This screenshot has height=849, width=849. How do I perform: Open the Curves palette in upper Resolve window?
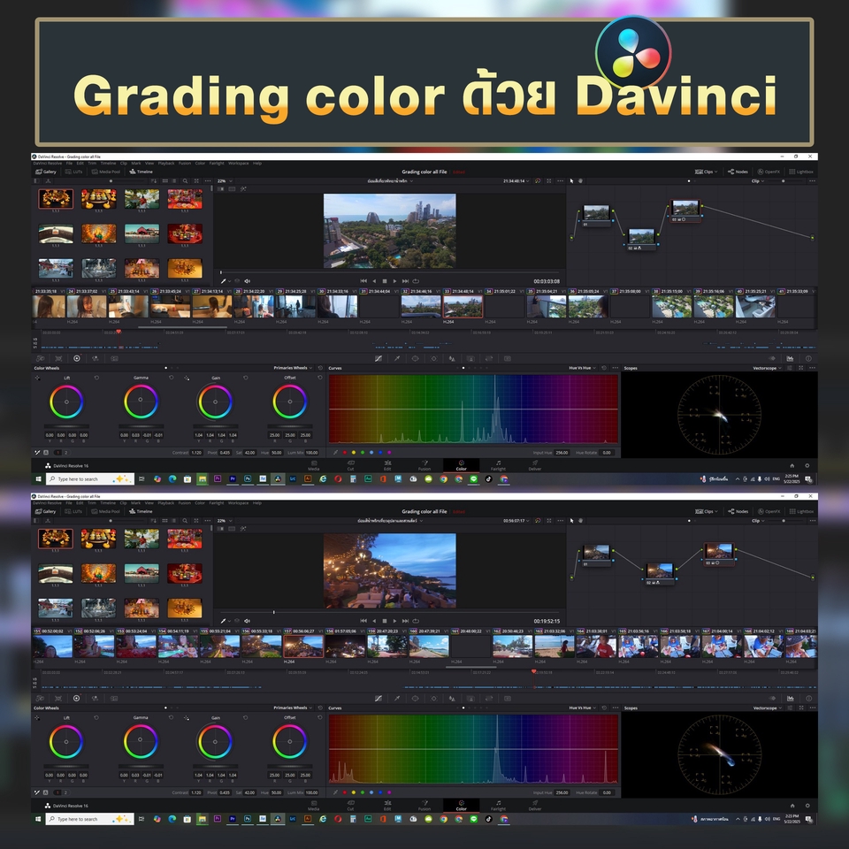379,358
